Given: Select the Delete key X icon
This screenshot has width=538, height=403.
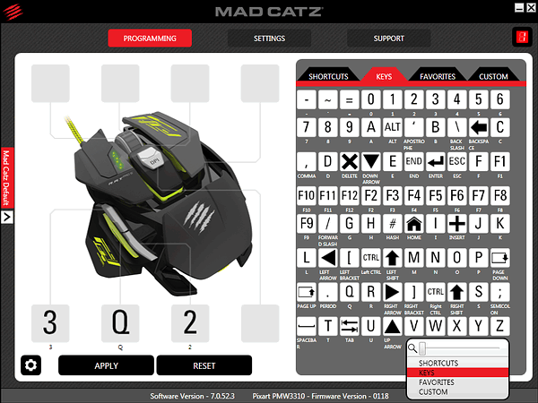Looking at the screenshot, I should click(x=350, y=161).
